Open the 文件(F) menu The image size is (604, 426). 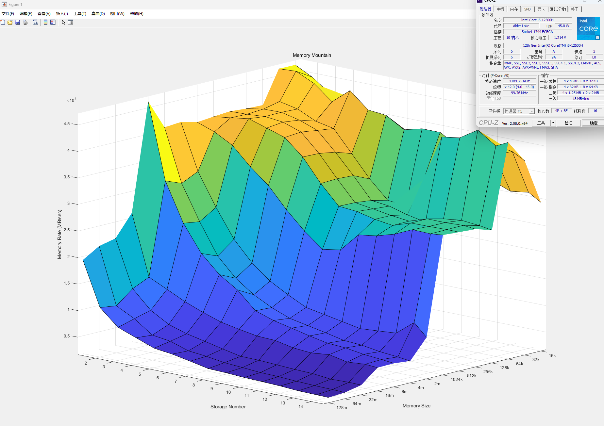point(8,13)
